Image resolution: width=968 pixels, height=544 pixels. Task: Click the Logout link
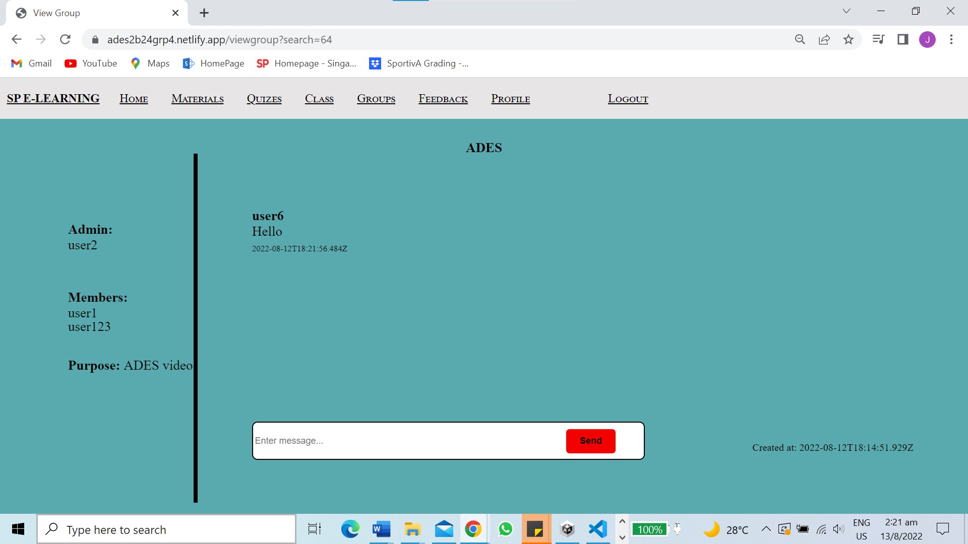point(628,99)
